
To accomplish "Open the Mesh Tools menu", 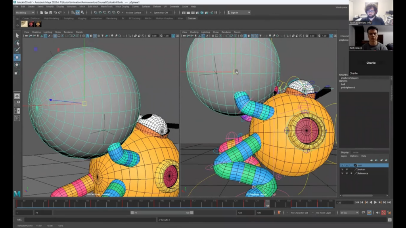I will (107, 6).
